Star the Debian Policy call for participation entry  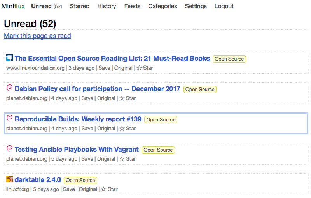[128, 98]
